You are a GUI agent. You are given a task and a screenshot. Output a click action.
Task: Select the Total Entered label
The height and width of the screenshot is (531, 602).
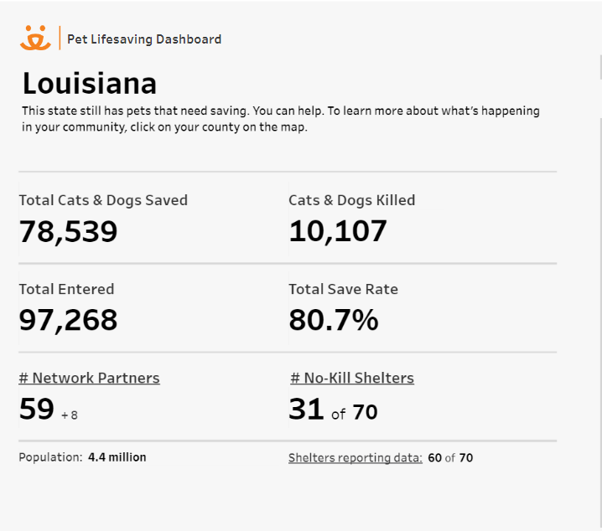coord(66,289)
